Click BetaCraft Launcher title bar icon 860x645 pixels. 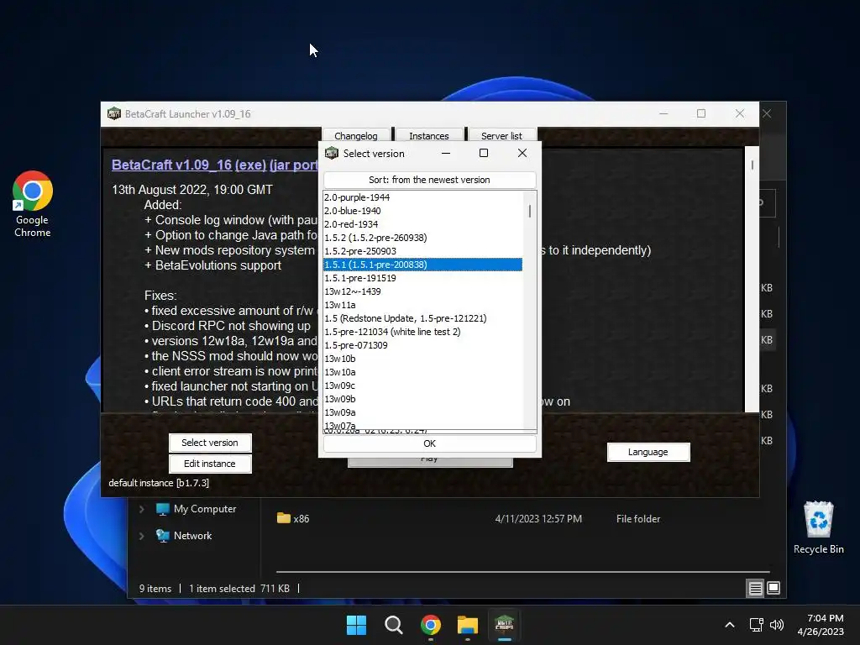(114, 113)
